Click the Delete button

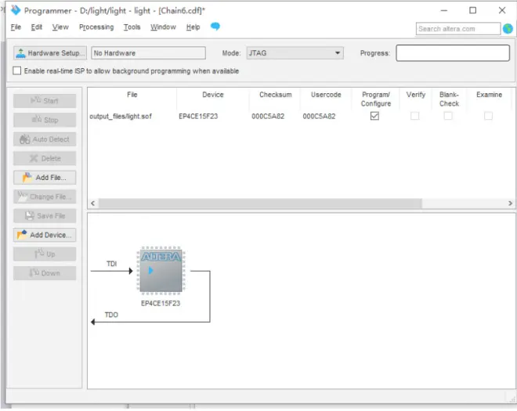coord(45,158)
